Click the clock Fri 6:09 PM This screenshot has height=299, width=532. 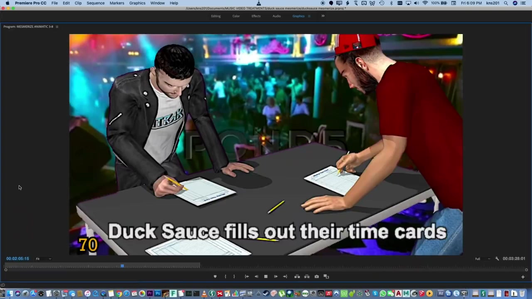click(471, 3)
